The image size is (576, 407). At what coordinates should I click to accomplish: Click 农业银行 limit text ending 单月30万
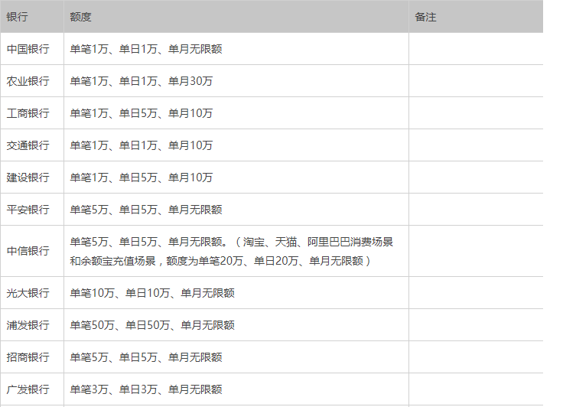click(x=141, y=81)
